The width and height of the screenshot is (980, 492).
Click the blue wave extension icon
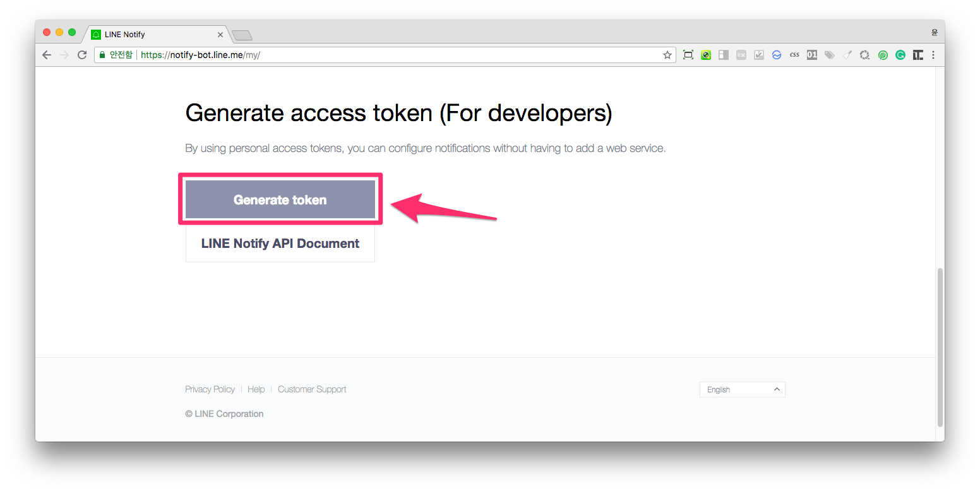point(777,55)
